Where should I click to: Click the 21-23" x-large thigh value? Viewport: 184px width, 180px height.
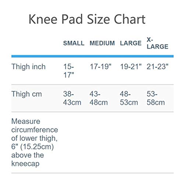click(158, 66)
